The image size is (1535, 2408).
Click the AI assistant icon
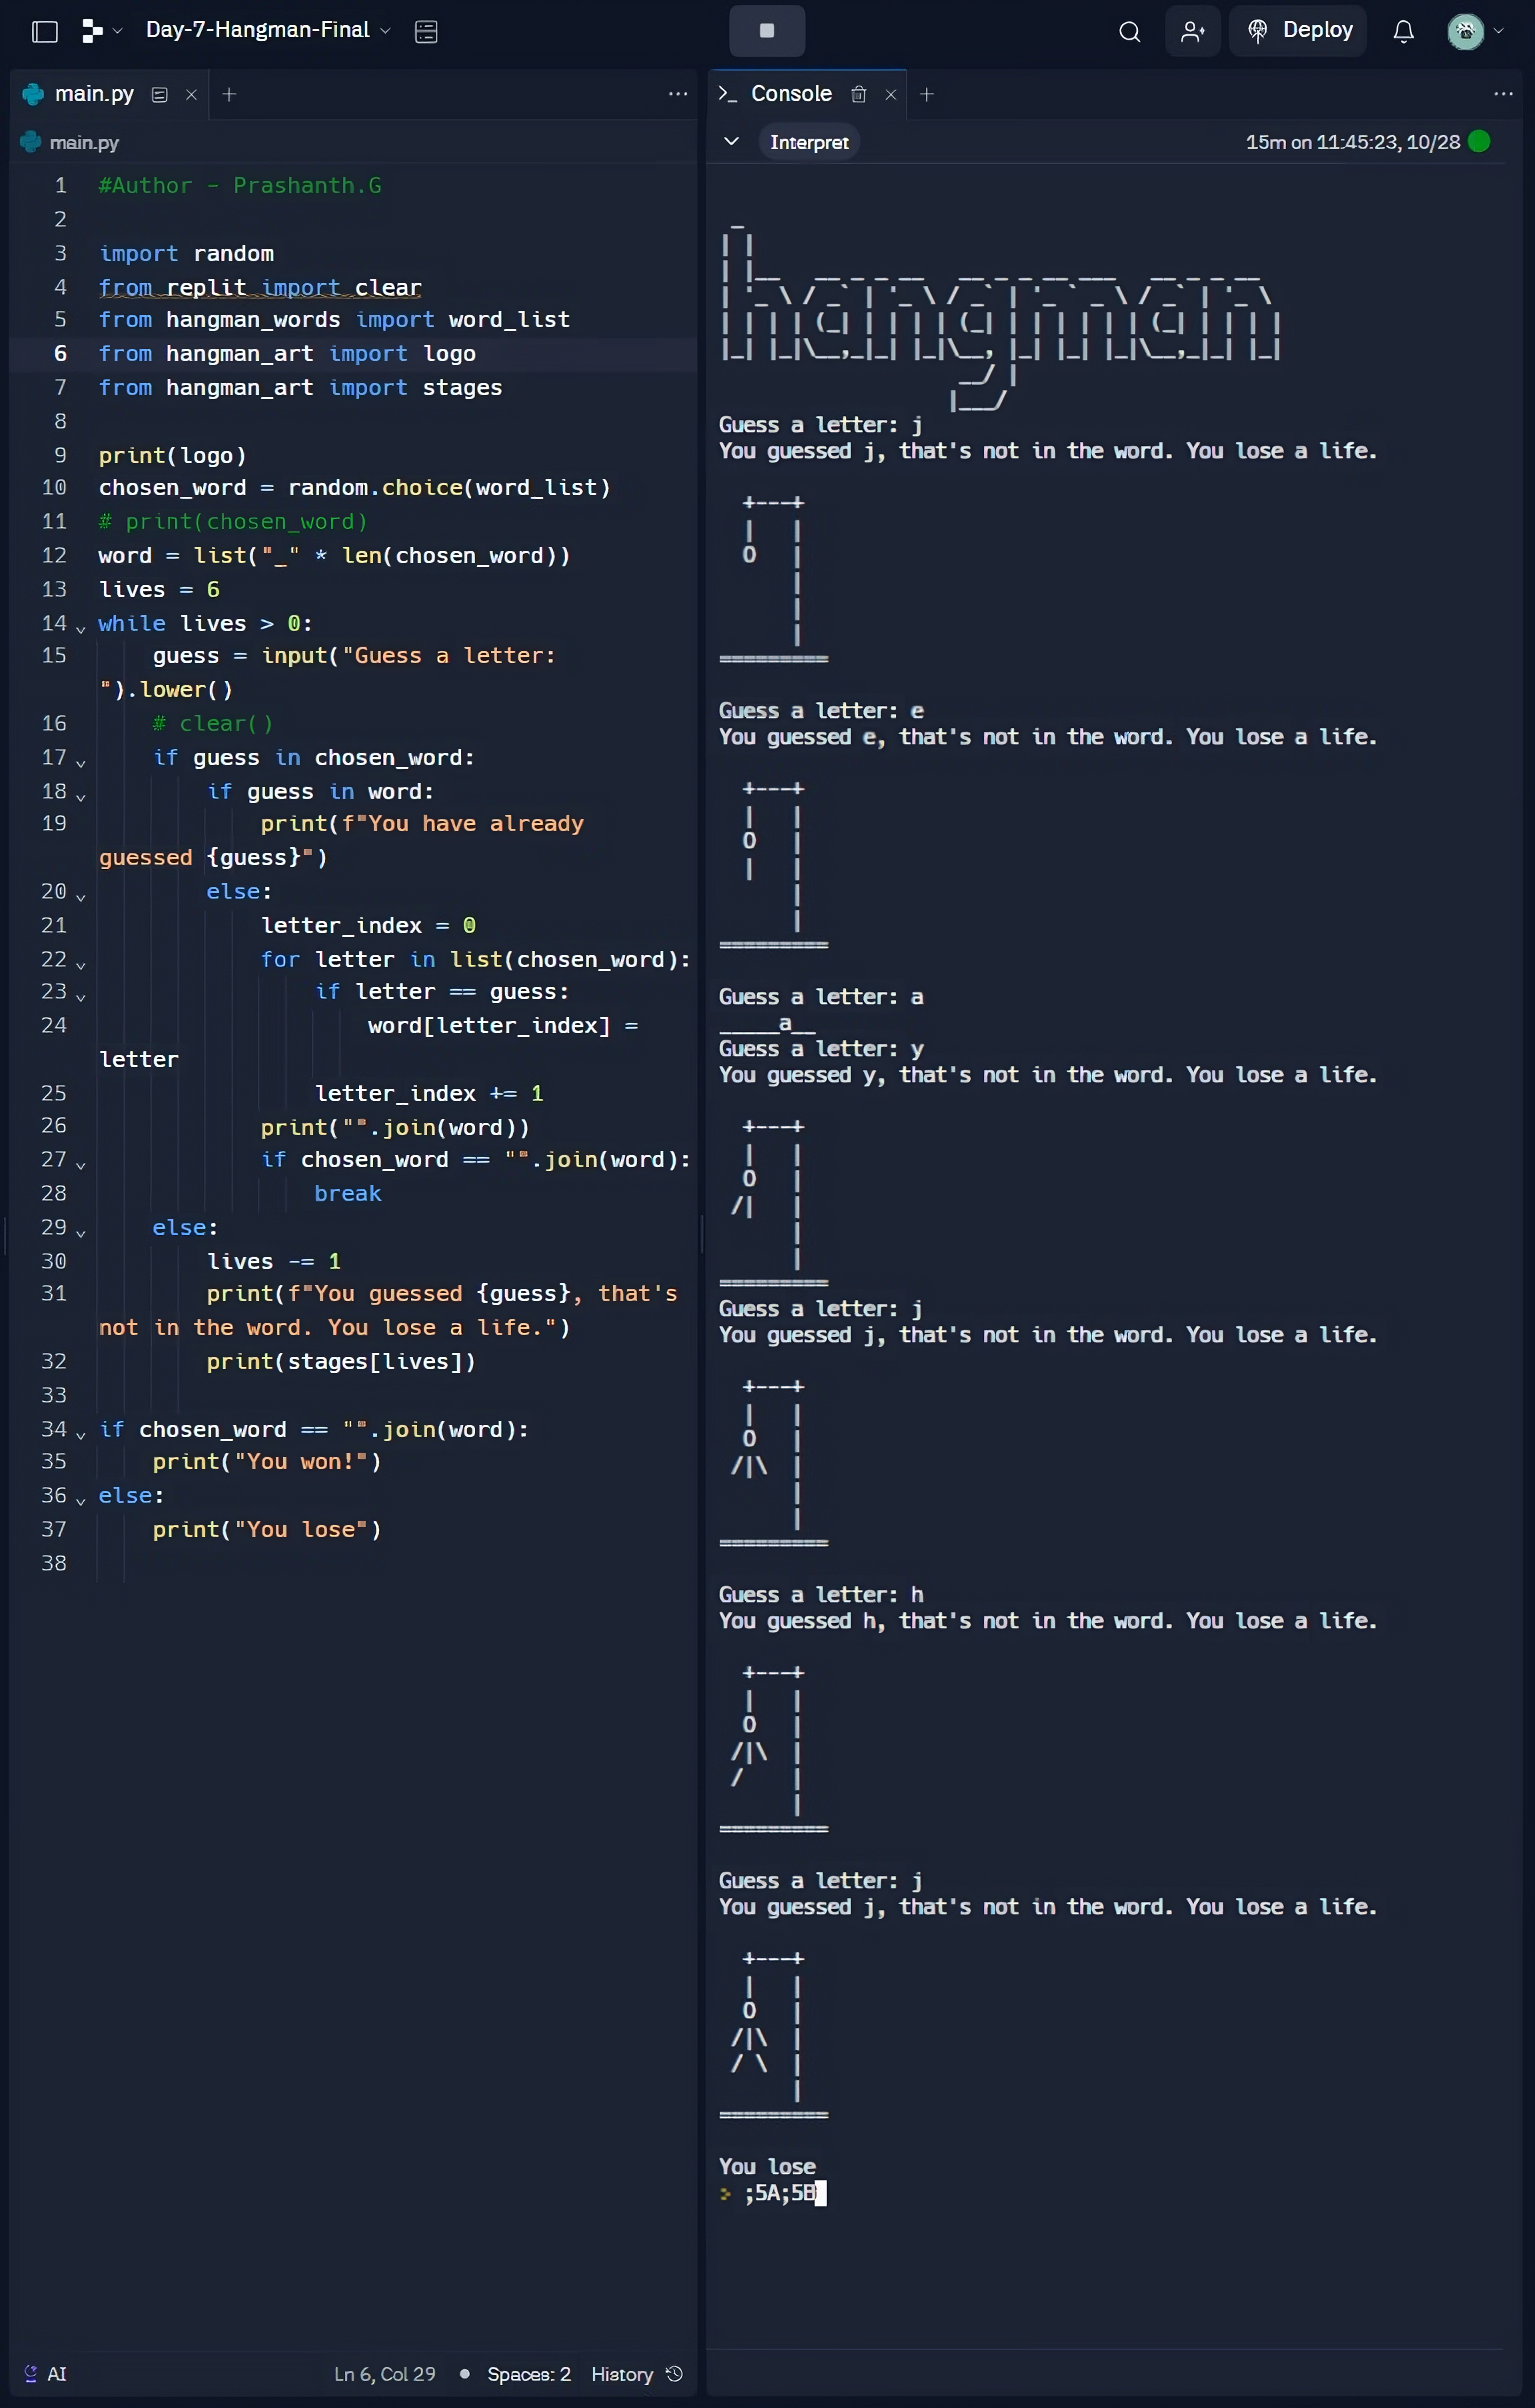[x=31, y=2373]
